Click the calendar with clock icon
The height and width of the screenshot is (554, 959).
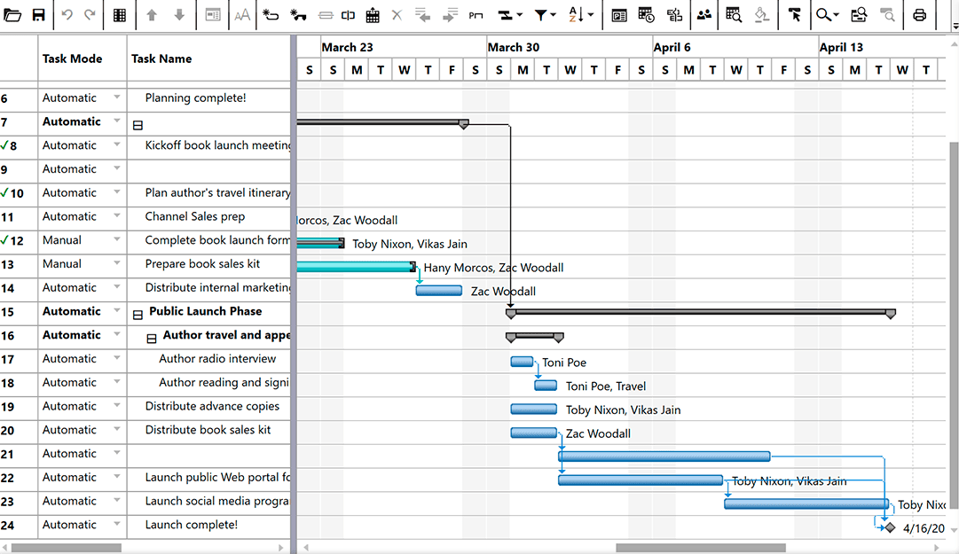coord(646,15)
